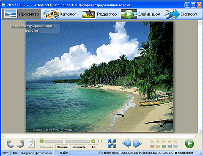Apply the green color label
Image resolution: width=203 pixels, height=156 pixels.
pos(164,146)
